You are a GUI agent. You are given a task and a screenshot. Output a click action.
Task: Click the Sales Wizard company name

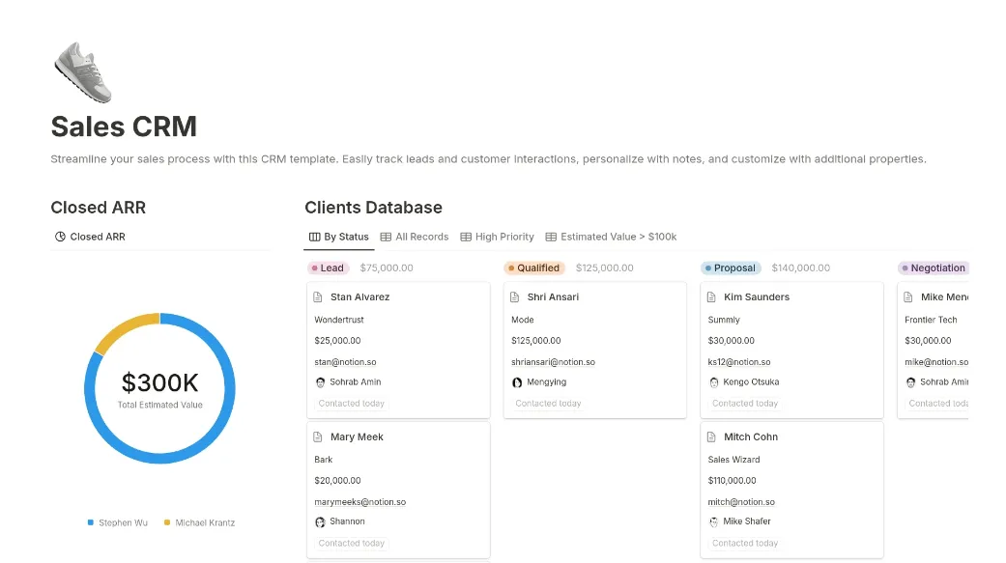pos(733,459)
